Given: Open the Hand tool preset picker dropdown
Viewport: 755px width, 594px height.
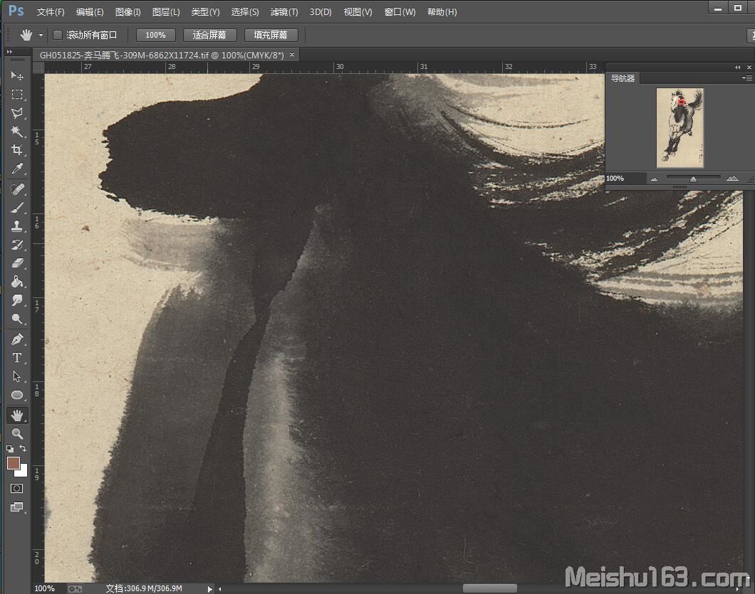Looking at the screenshot, I should [41, 35].
